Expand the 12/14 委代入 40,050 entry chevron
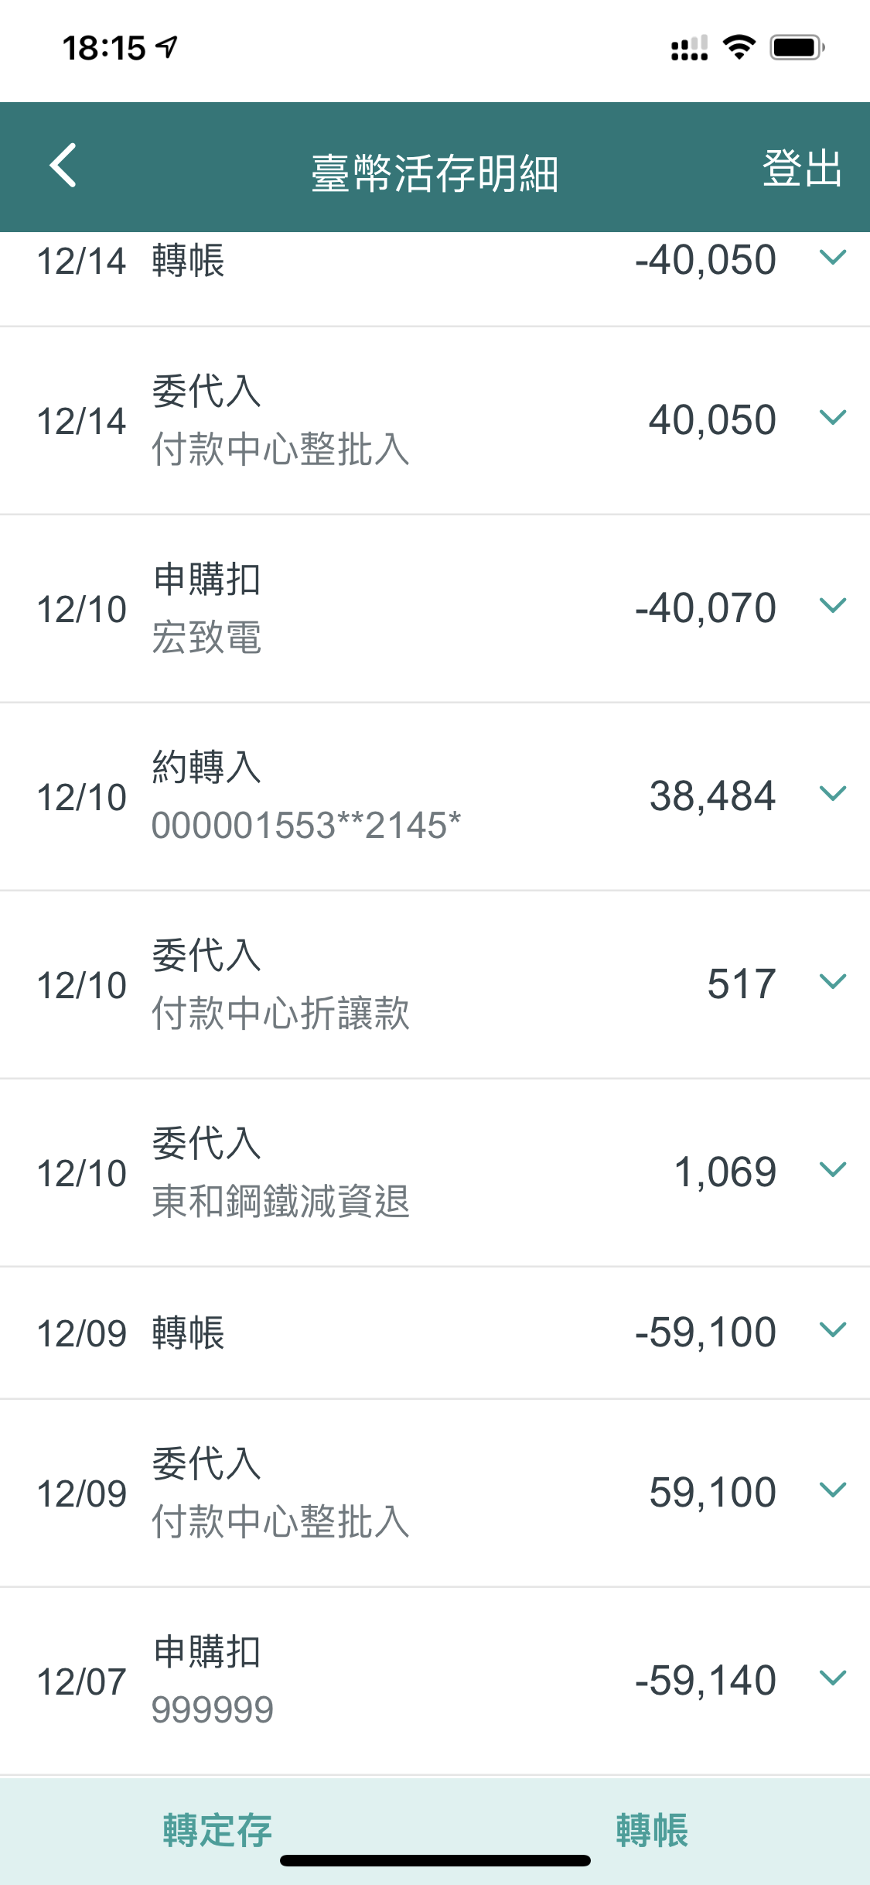 (x=832, y=419)
